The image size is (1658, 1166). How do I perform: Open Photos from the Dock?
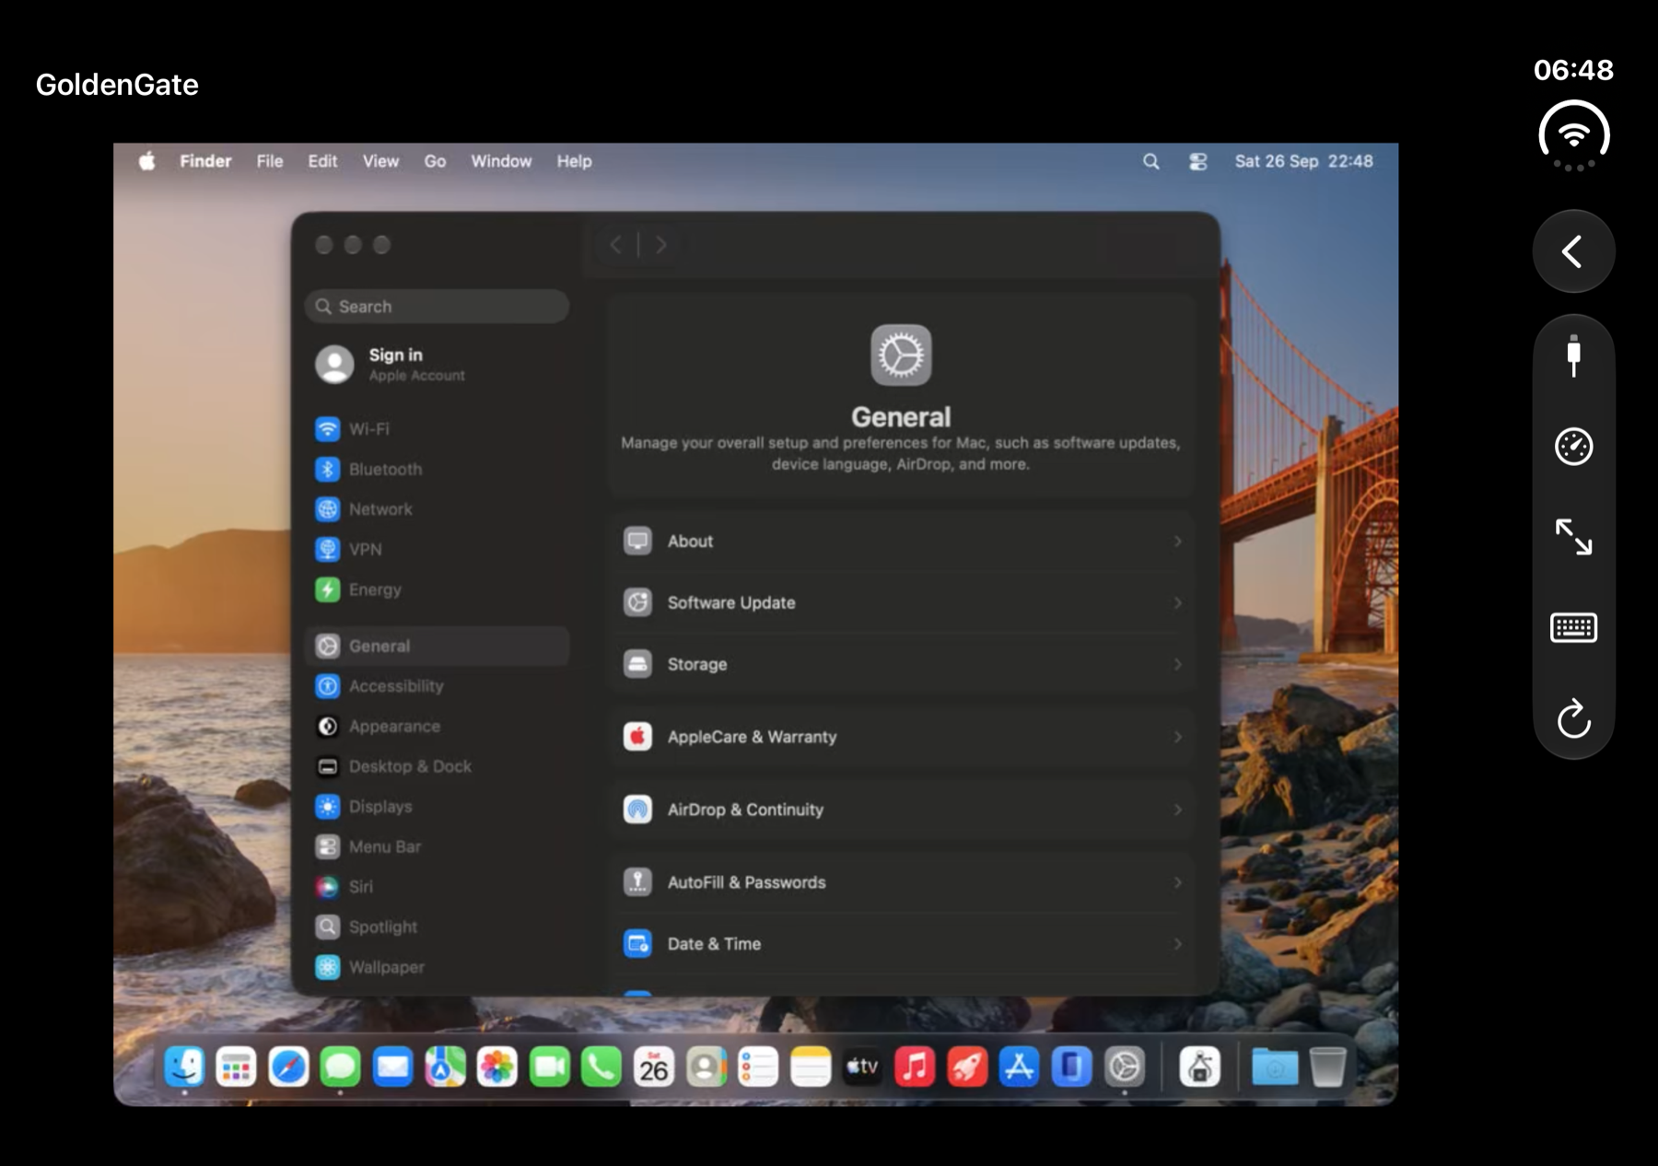[x=497, y=1067]
